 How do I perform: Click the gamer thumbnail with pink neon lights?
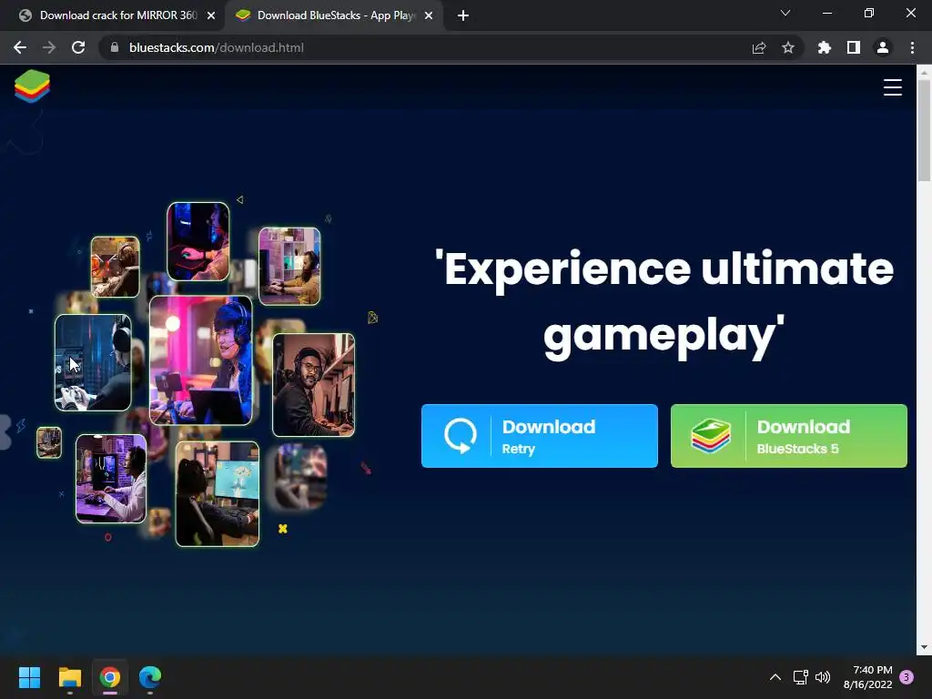coord(201,360)
